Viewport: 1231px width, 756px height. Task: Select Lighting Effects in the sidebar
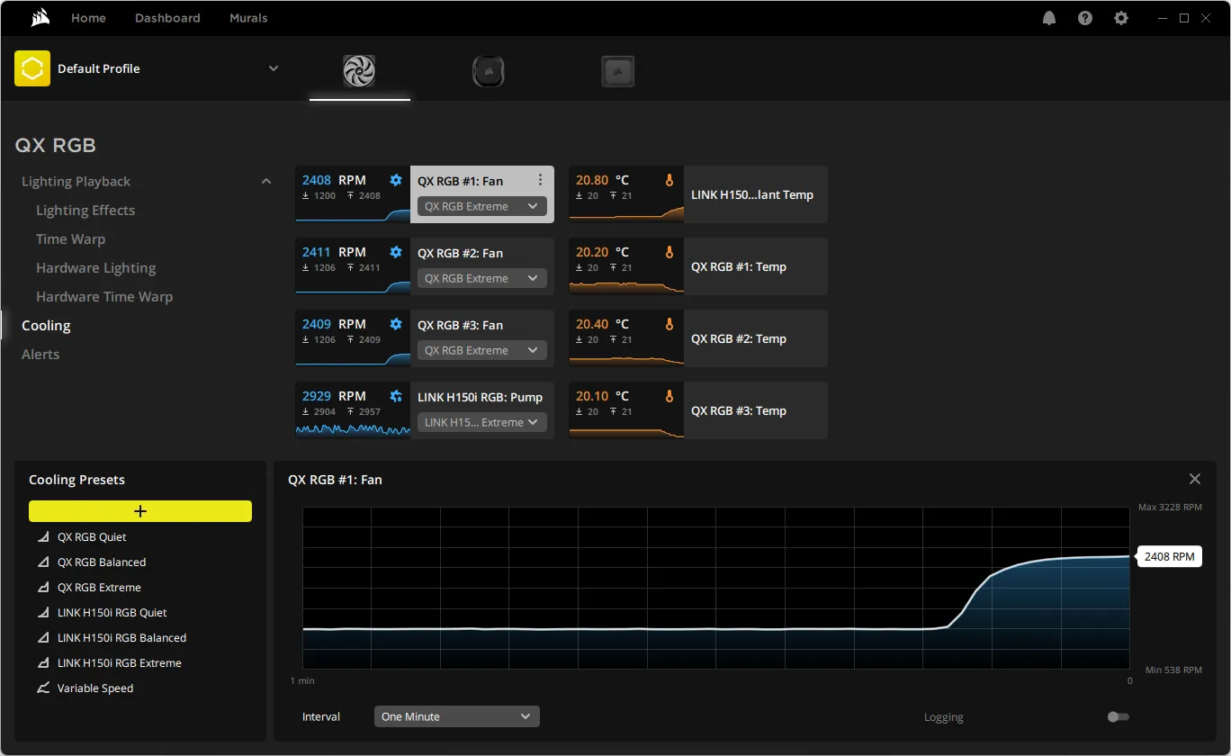tap(85, 210)
